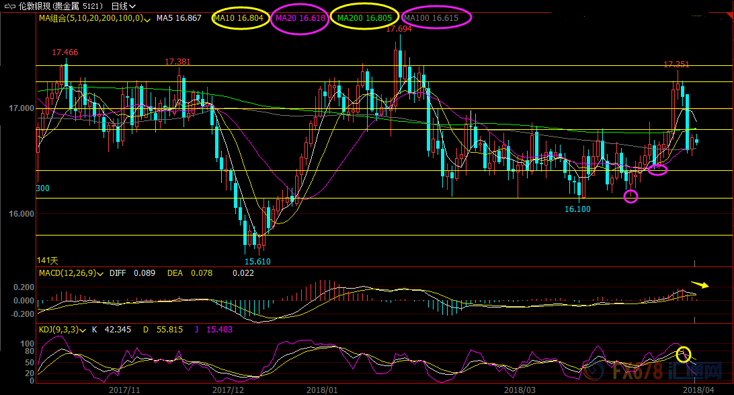The image size is (734, 395).
Task: Click the KDJ 20 axis label
Action: (29, 373)
